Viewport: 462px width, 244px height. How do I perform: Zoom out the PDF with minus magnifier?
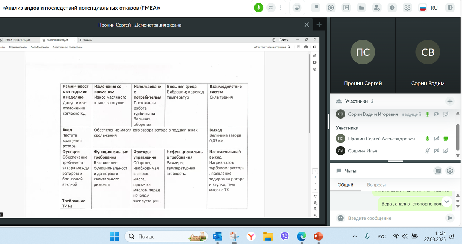pyautogui.click(x=315, y=215)
